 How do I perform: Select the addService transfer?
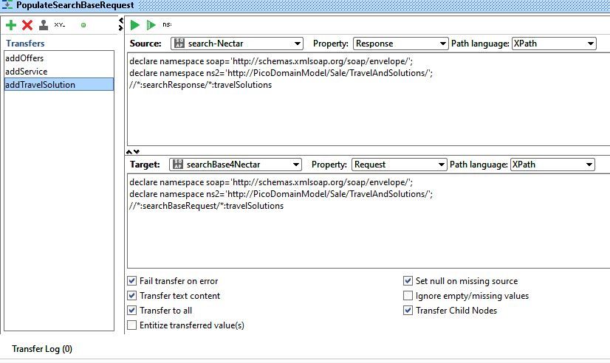click(x=59, y=71)
